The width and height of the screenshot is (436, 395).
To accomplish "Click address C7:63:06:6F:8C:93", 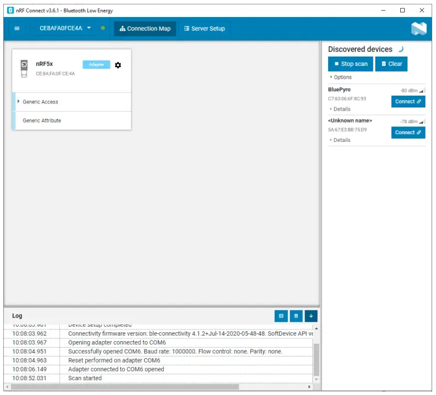I will [x=347, y=99].
